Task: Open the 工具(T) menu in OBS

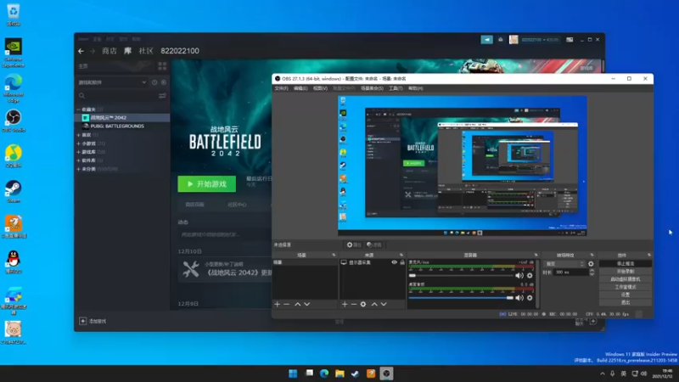Action: 396,88
